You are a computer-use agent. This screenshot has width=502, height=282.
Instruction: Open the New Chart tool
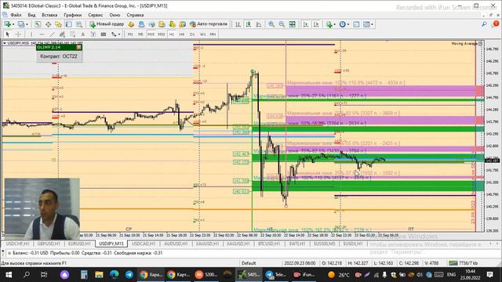pyautogui.click(x=7, y=24)
